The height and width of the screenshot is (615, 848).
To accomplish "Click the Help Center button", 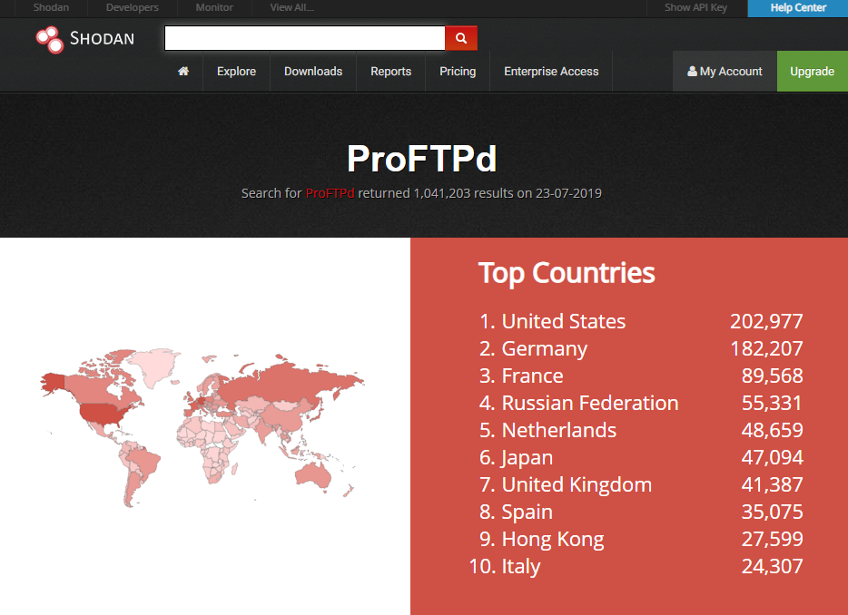I will 798,8.
